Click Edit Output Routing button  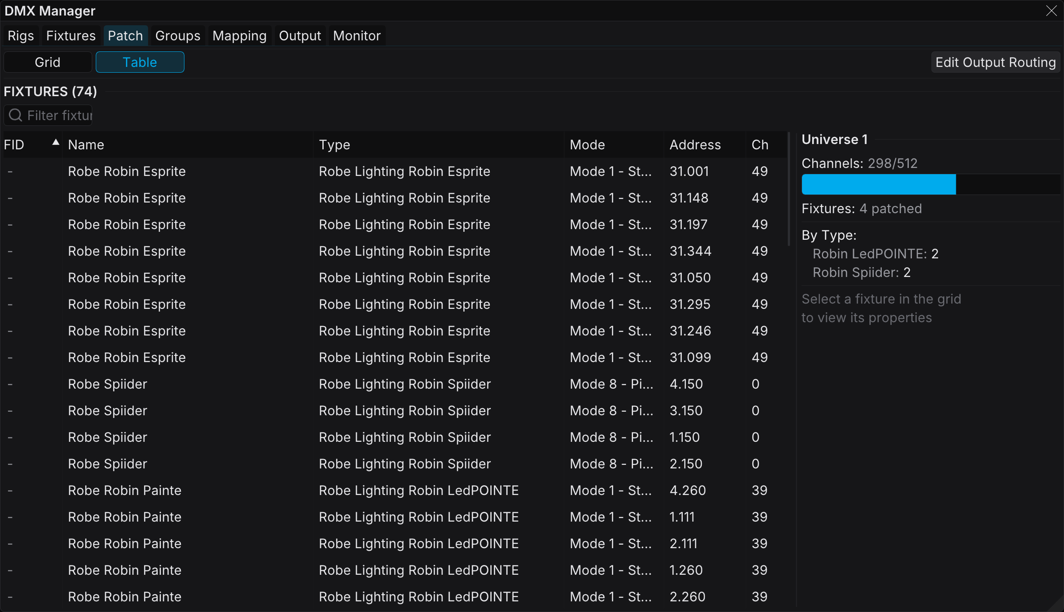(x=996, y=62)
